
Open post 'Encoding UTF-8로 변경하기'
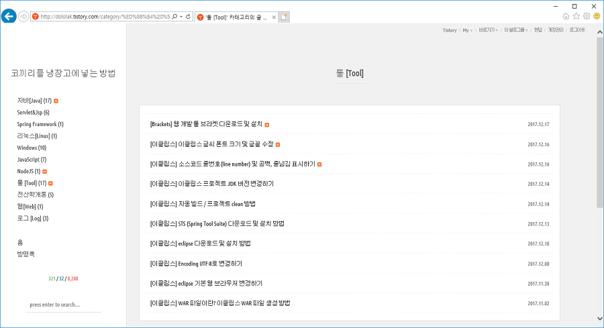(196, 264)
